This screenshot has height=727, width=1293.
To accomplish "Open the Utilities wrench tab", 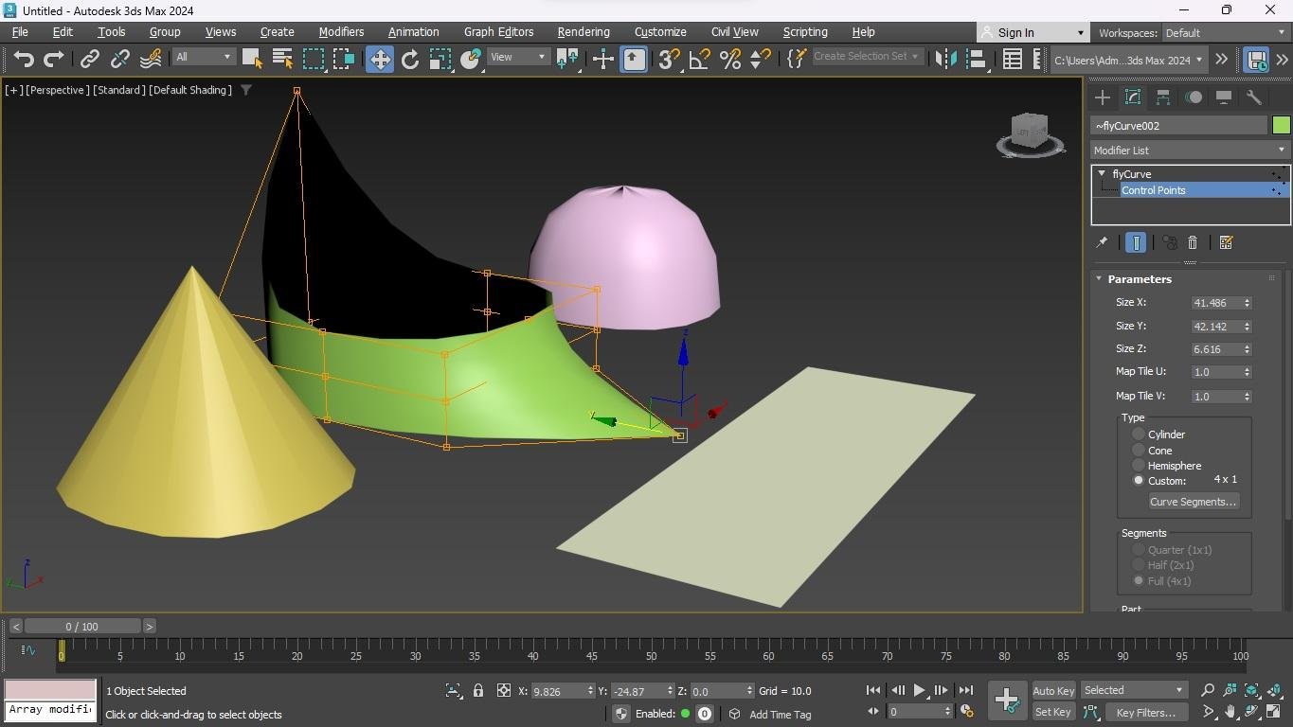I will (x=1253, y=98).
